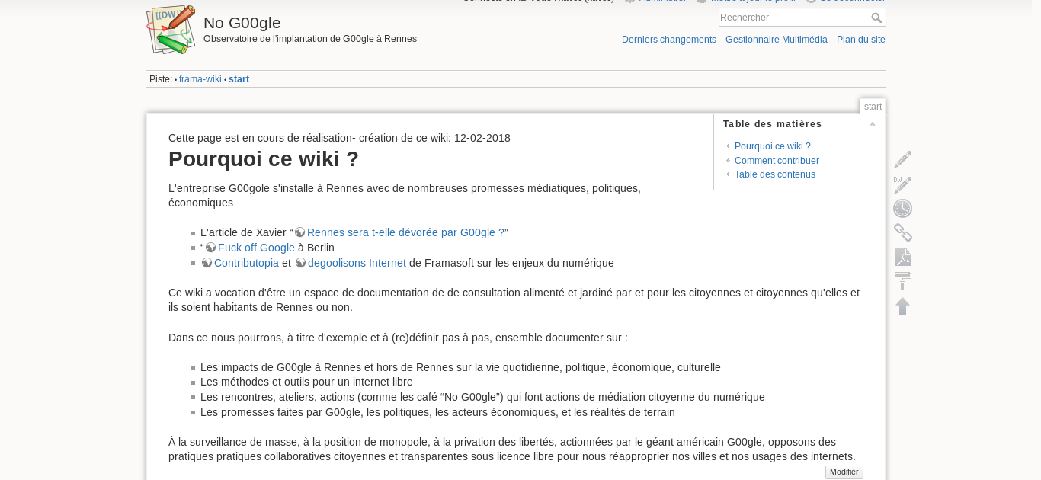Viewport: 1041px width, 480px height.
Task: Collapse the Table des matières panel
Action: (873, 124)
